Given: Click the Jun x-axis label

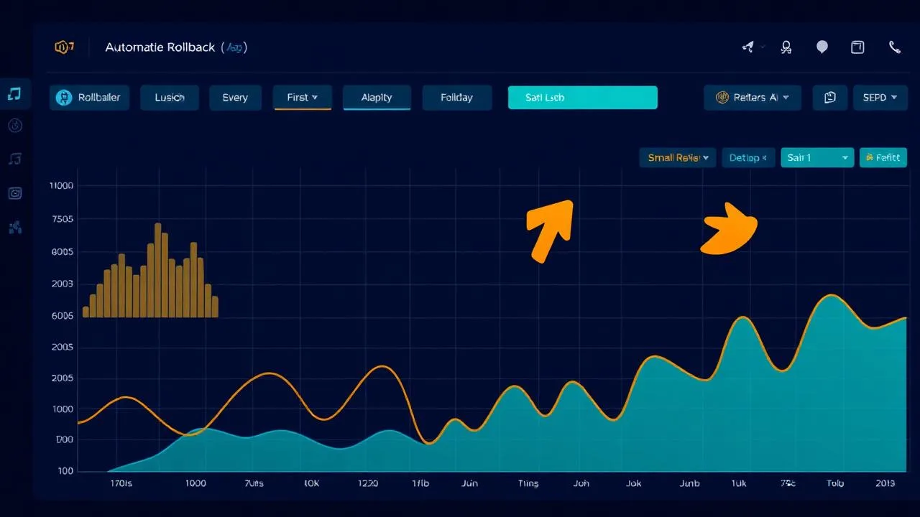Looking at the screenshot, I should point(469,483).
